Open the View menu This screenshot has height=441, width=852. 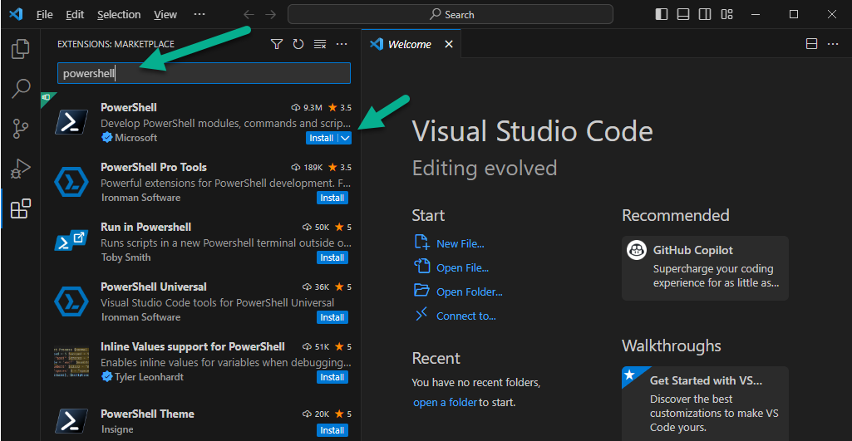[165, 15]
